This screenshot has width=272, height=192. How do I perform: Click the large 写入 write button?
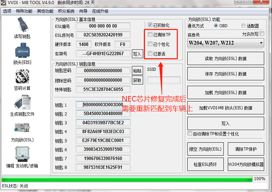coord(226,123)
